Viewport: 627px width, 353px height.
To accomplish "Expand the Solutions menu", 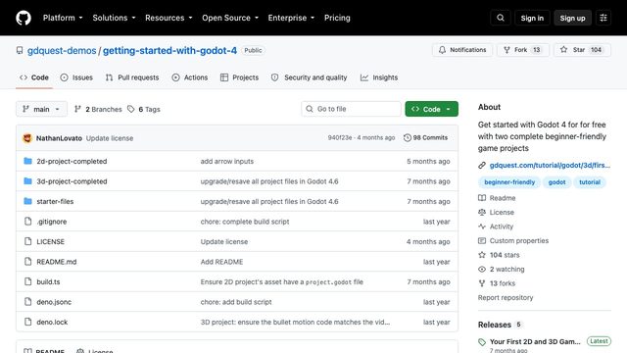I will [114, 18].
